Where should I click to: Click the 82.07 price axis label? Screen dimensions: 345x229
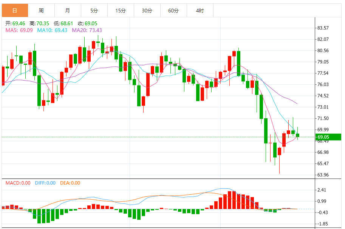coord(323,39)
